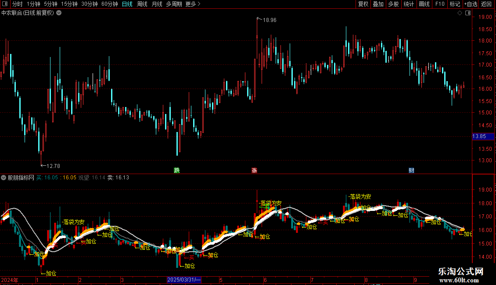Image resolution: width=496 pixels, height=285 pixels.
Task: Click the 卖: 16.13 indicator value
Action: pyautogui.click(x=119, y=178)
